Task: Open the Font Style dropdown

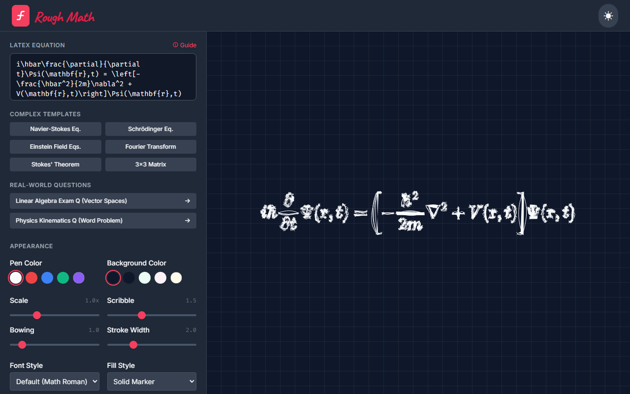Action: point(55,381)
